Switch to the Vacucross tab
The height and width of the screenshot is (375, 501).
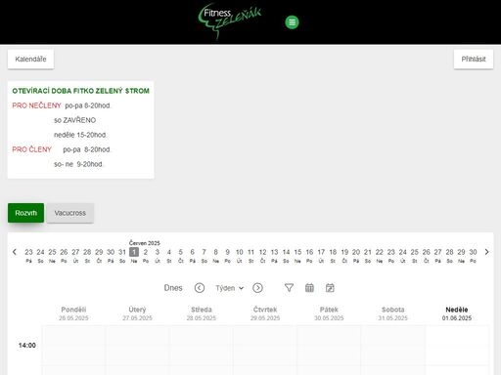pos(70,213)
